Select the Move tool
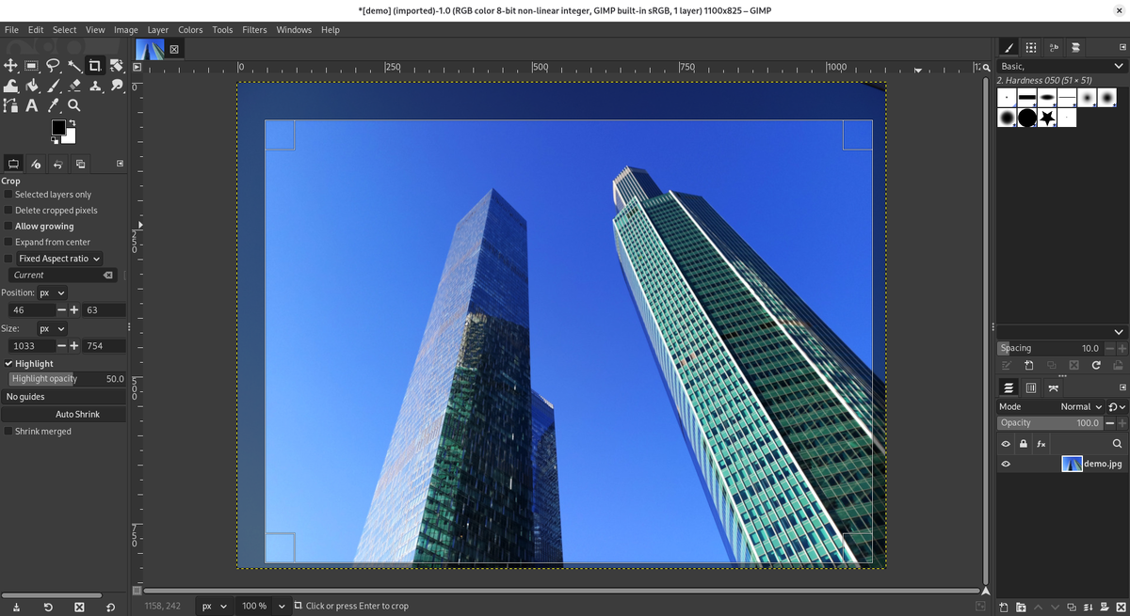The height and width of the screenshot is (616, 1130). 11,66
